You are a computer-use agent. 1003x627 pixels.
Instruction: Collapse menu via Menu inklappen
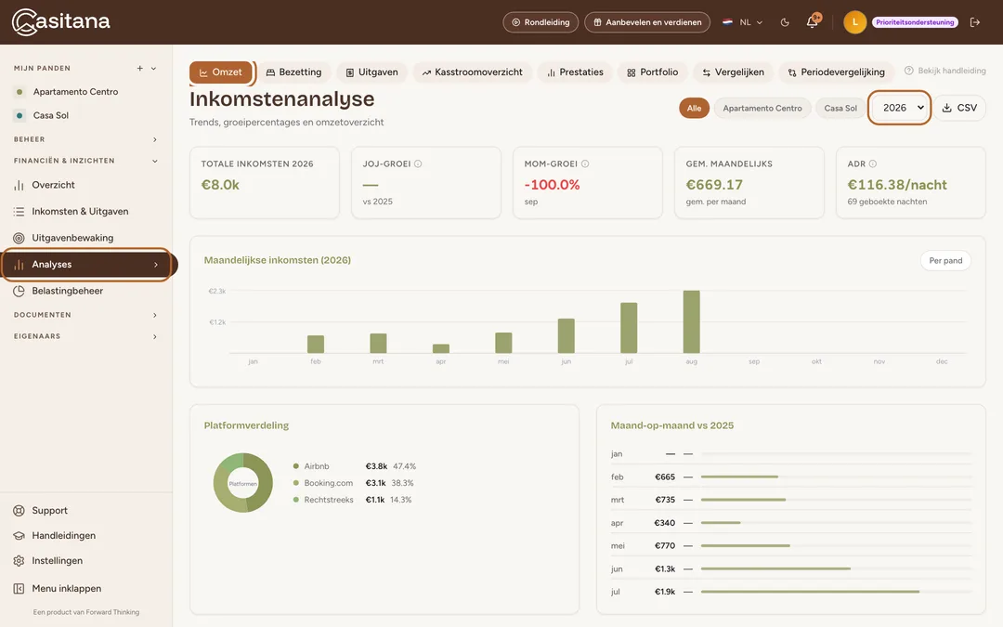coord(67,589)
